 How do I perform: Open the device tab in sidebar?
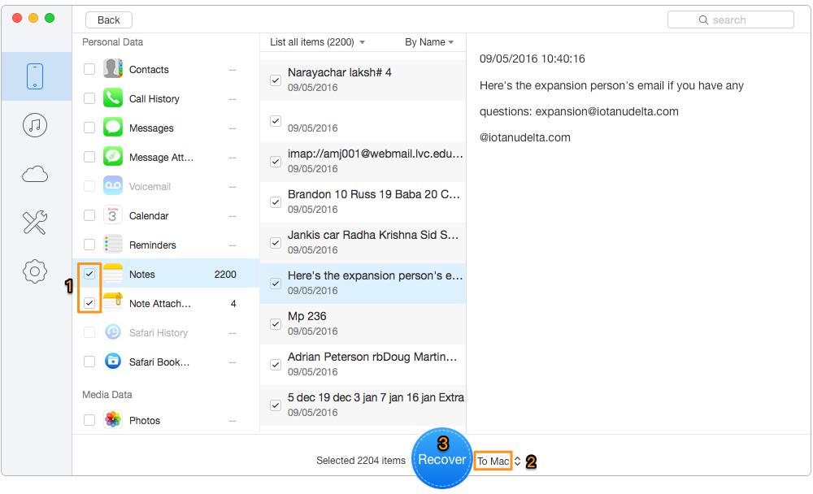click(35, 76)
